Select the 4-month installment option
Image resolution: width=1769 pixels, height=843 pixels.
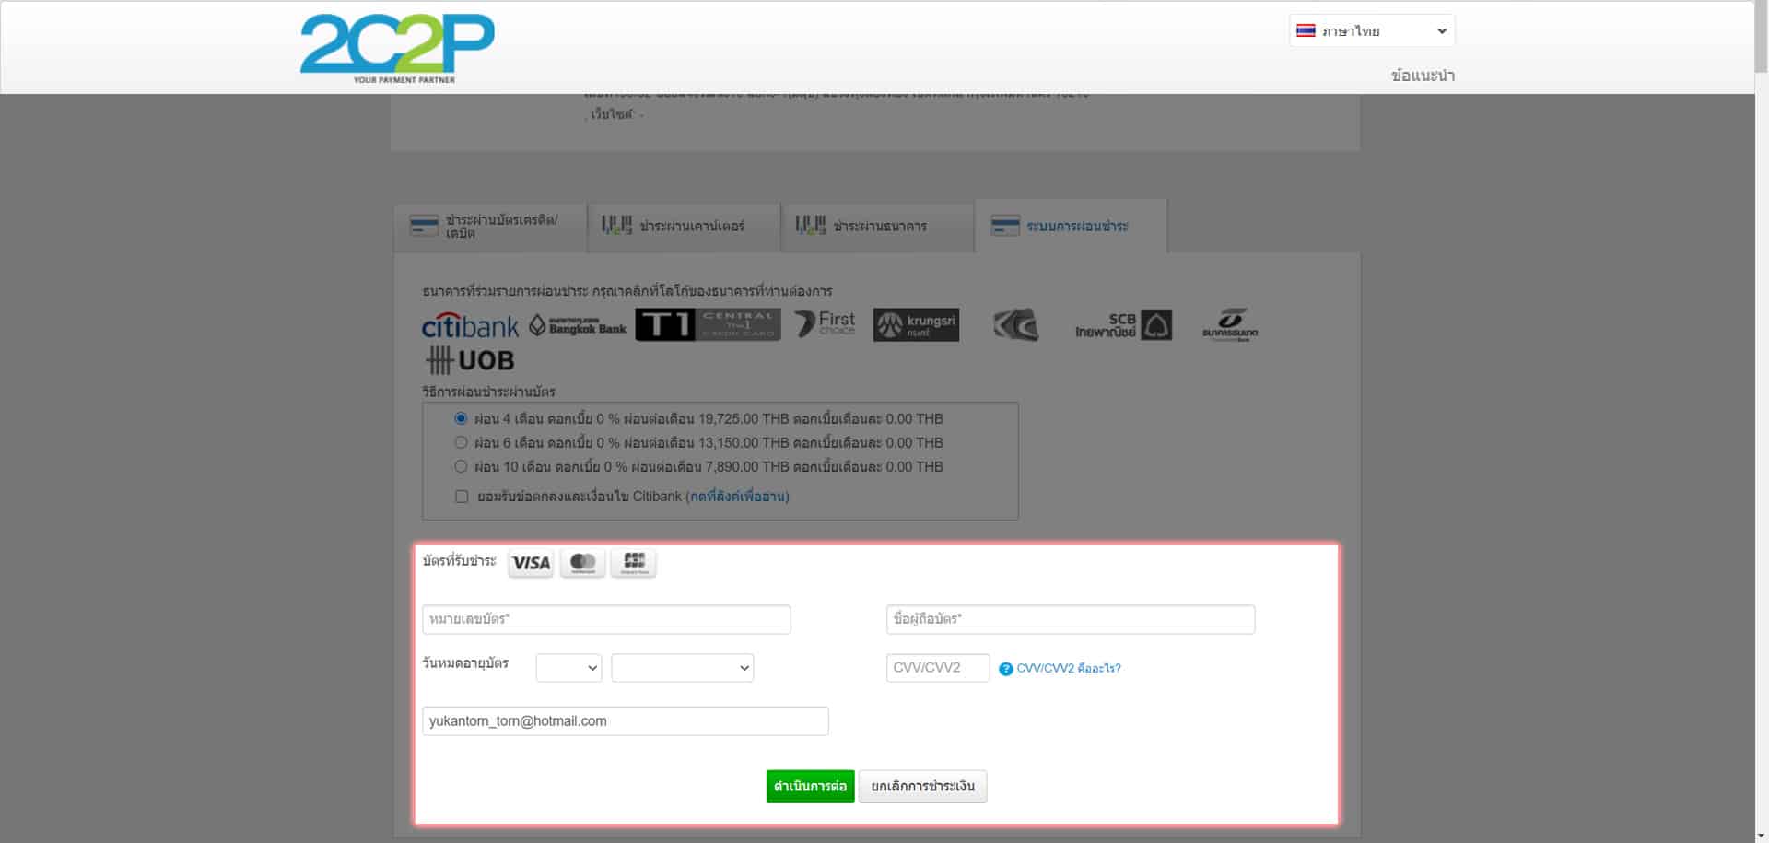point(461,418)
